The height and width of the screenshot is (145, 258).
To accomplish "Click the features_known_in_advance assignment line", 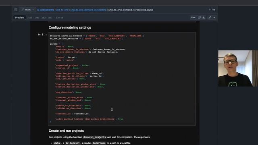I will (97, 36).
